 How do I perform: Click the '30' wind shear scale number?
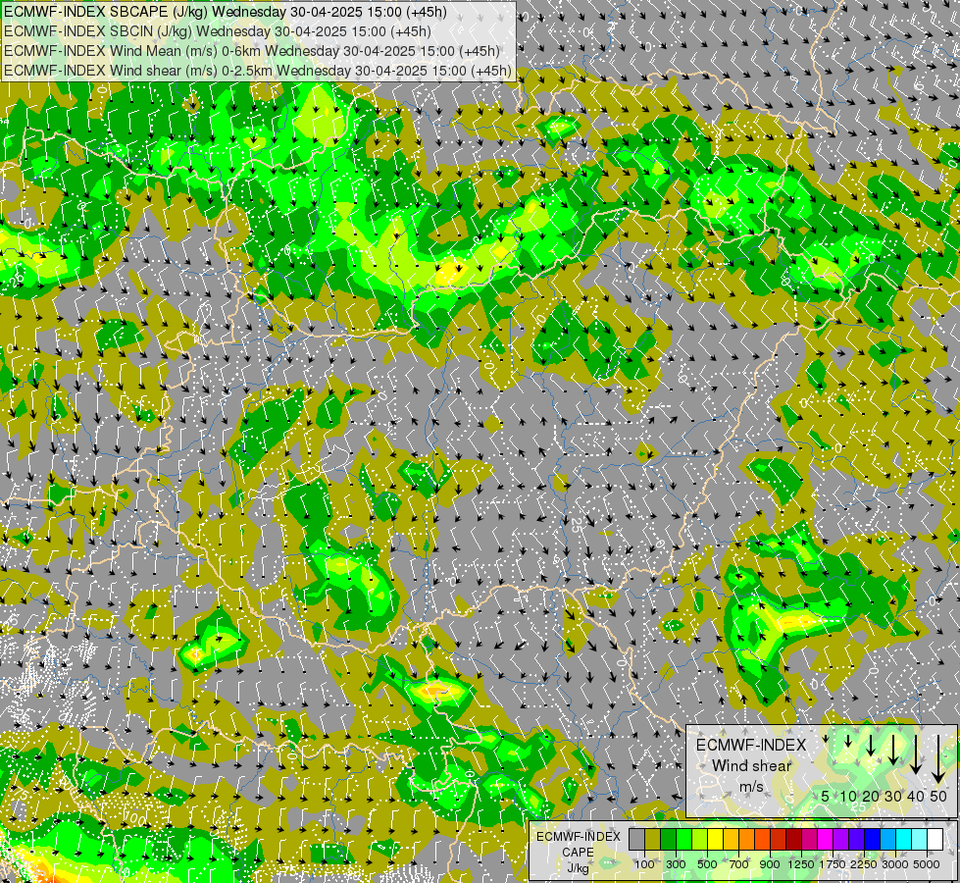(893, 796)
